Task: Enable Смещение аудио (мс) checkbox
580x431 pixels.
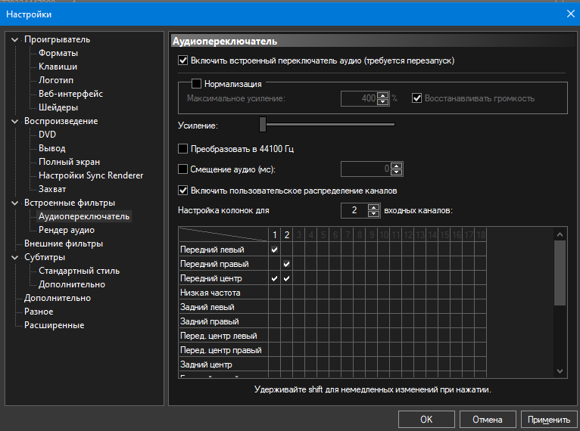Action: pyautogui.click(x=182, y=169)
